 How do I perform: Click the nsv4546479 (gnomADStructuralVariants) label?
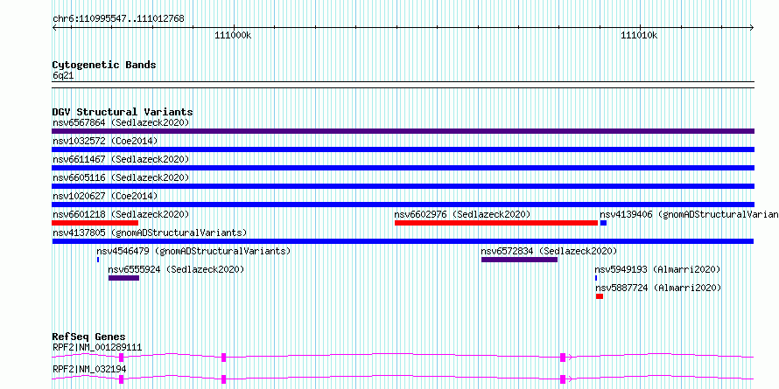click(x=193, y=251)
